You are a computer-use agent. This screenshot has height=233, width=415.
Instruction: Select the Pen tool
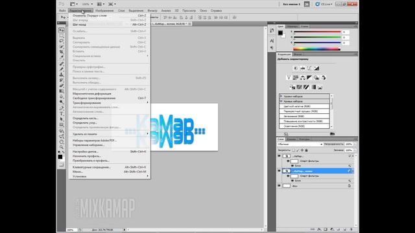tap(62, 108)
